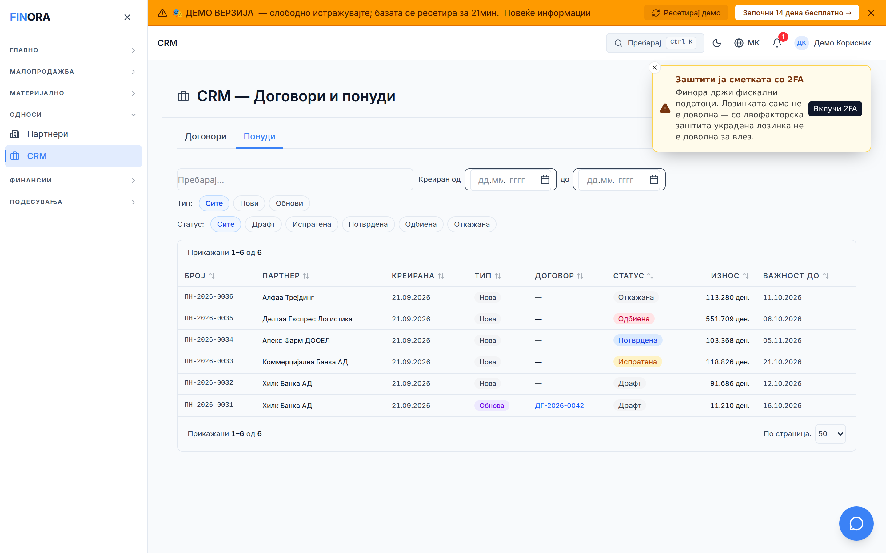Screen dimensions: 886x553
Task: Click the Креиран од date field
Action: click(510, 180)
